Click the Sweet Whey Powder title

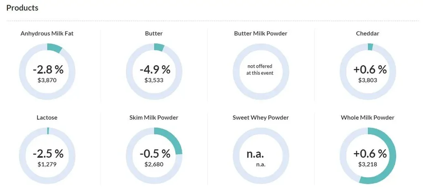coord(260,118)
